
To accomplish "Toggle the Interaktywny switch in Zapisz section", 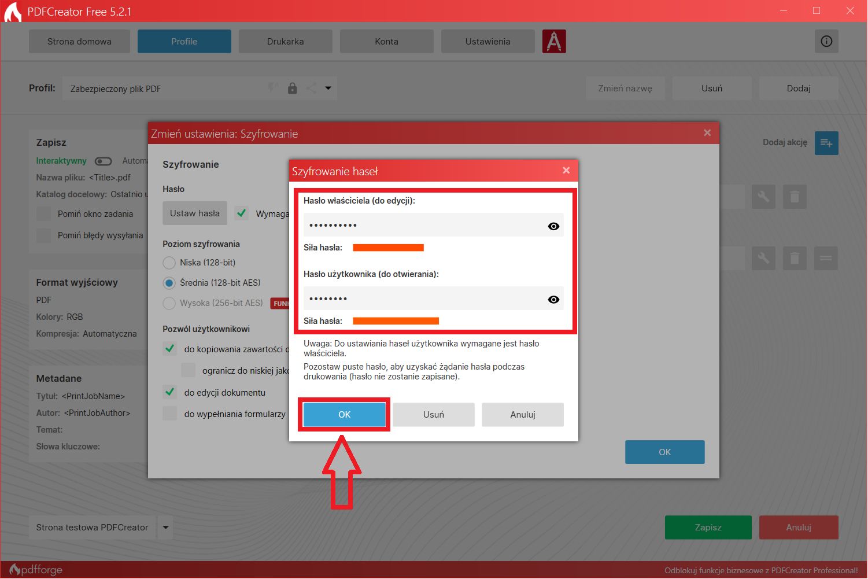I will click(x=104, y=161).
